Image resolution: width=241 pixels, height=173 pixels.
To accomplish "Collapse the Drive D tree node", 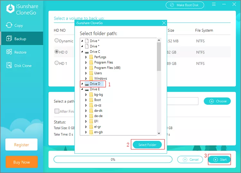I will click(x=82, y=84).
